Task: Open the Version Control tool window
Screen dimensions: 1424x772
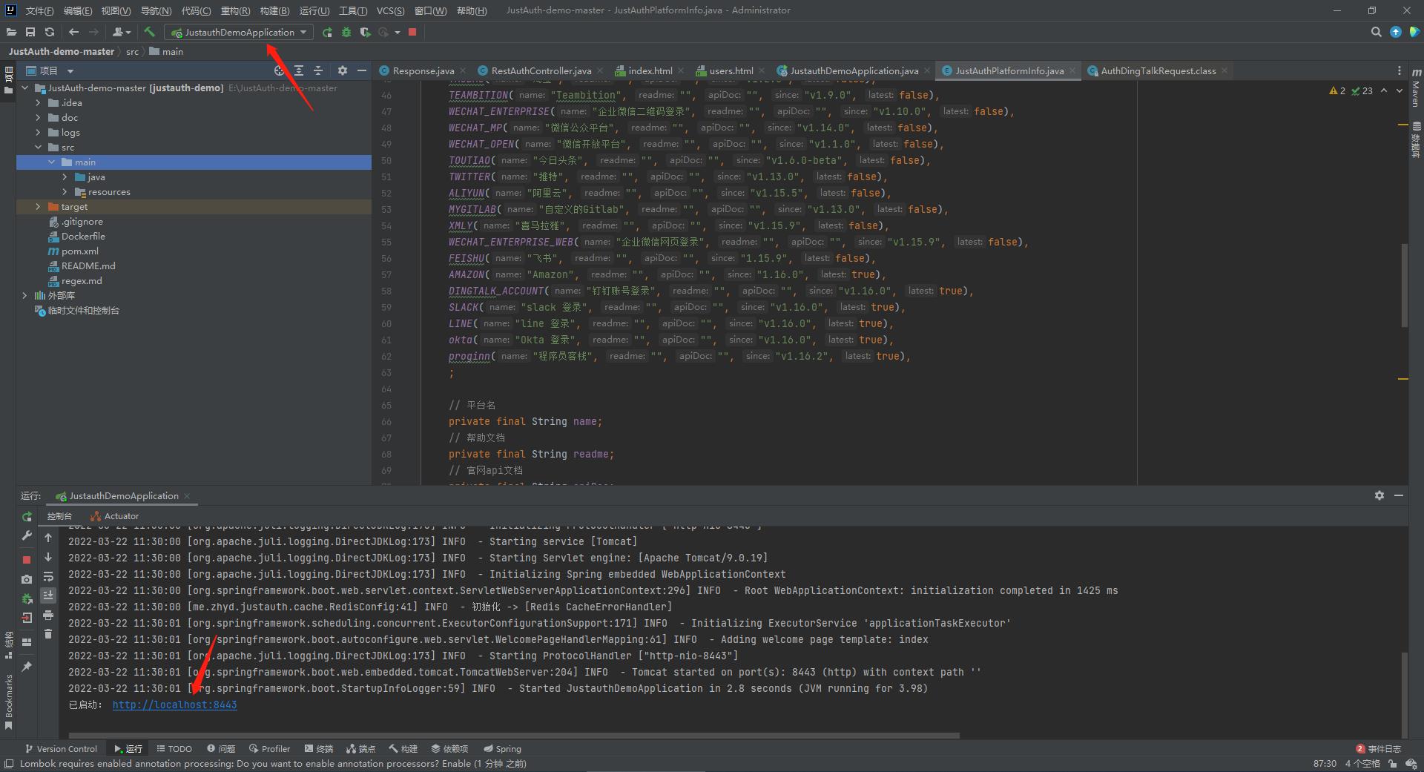Action: tap(61, 748)
